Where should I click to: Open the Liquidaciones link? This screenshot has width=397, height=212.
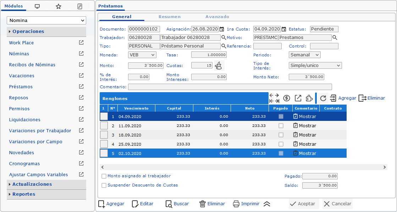click(24, 120)
